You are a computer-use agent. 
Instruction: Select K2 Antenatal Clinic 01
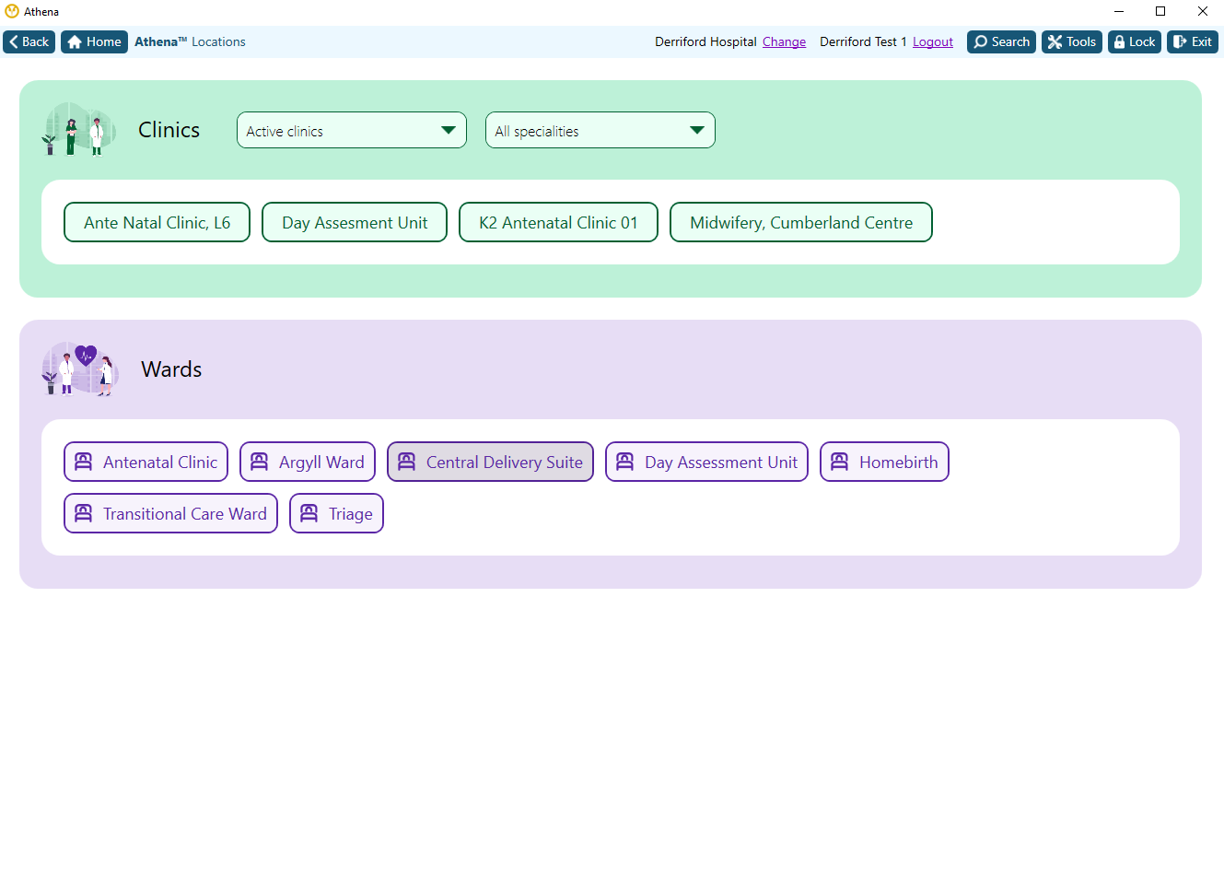[558, 222]
